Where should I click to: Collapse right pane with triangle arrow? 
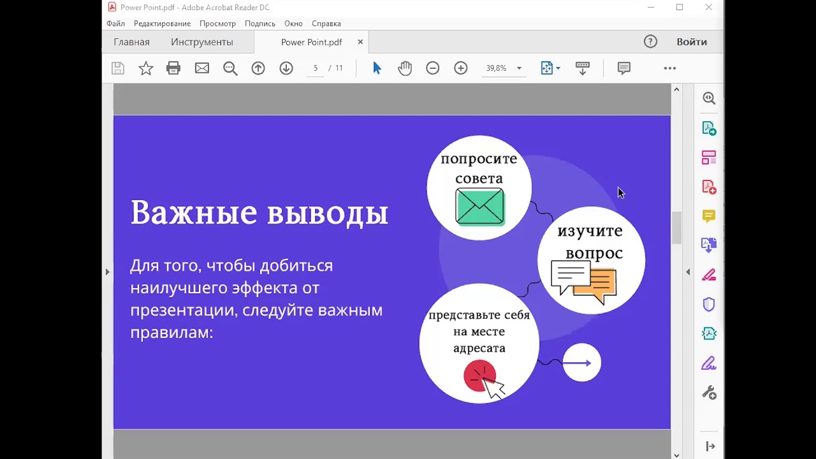click(x=688, y=272)
